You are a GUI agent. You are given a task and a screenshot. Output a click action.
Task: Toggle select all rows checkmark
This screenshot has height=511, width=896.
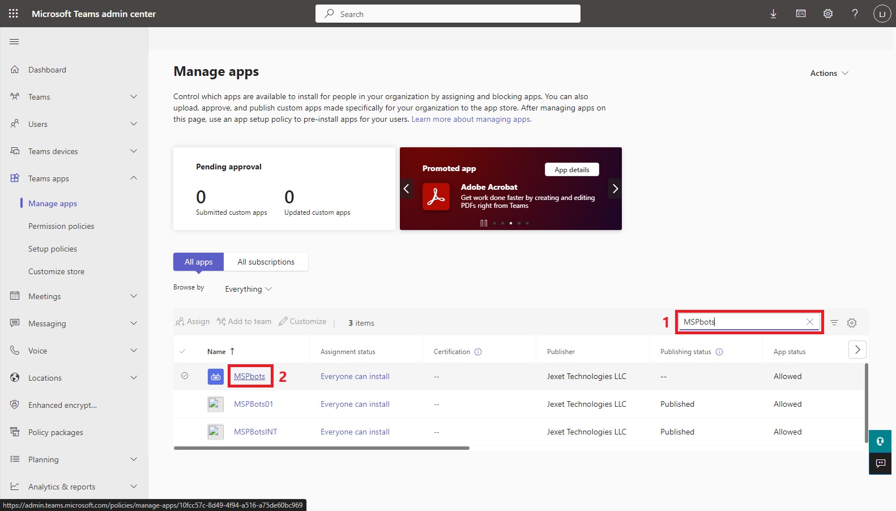click(182, 351)
